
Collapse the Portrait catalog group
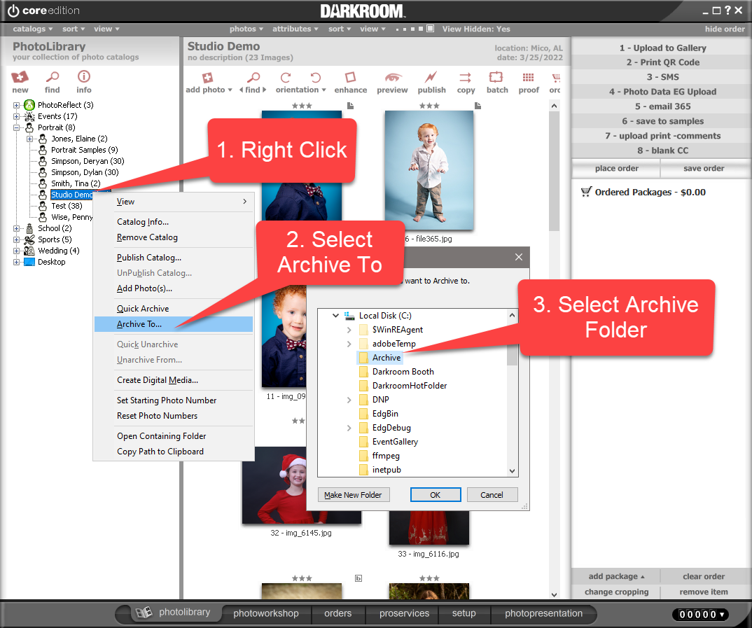click(x=16, y=127)
